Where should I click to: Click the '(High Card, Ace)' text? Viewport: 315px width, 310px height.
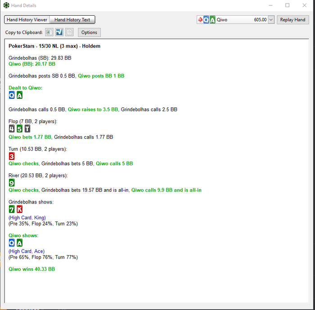pyautogui.click(x=27, y=251)
